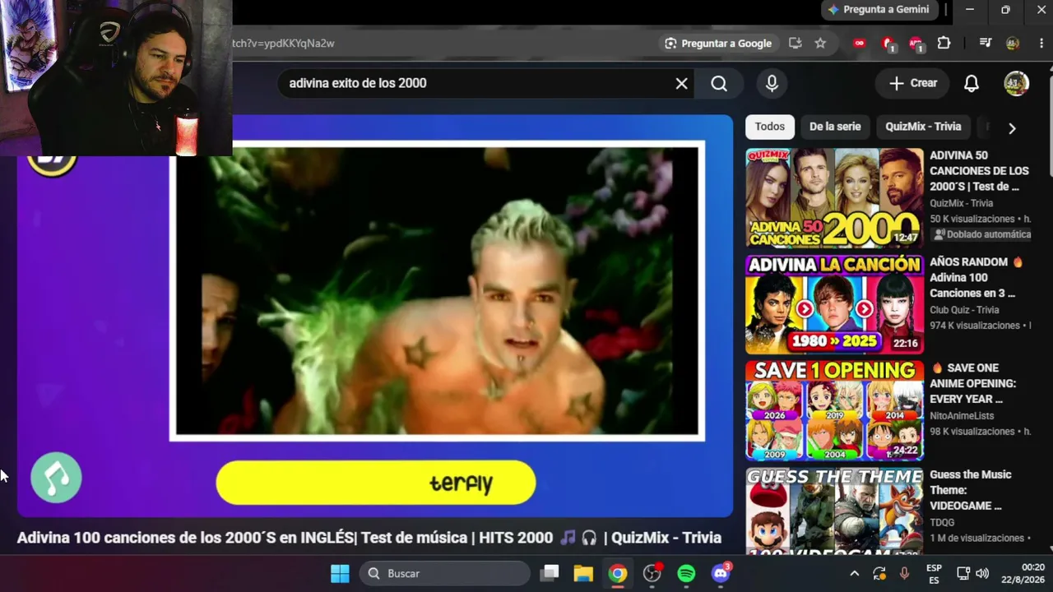The height and width of the screenshot is (592, 1053).
Task: Open the red infinity extension icon
Action: point(860,44)
